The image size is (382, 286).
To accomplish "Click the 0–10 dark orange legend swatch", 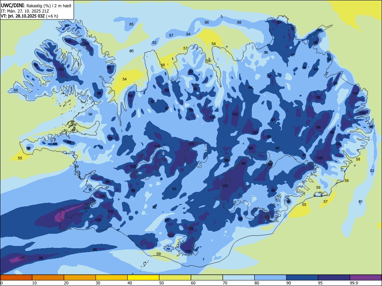I will pyautogui.click(x=16, y=278).
